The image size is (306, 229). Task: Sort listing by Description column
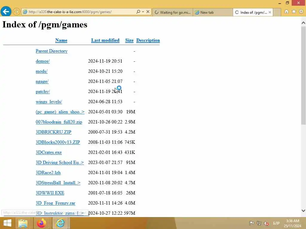click(148, 40)
